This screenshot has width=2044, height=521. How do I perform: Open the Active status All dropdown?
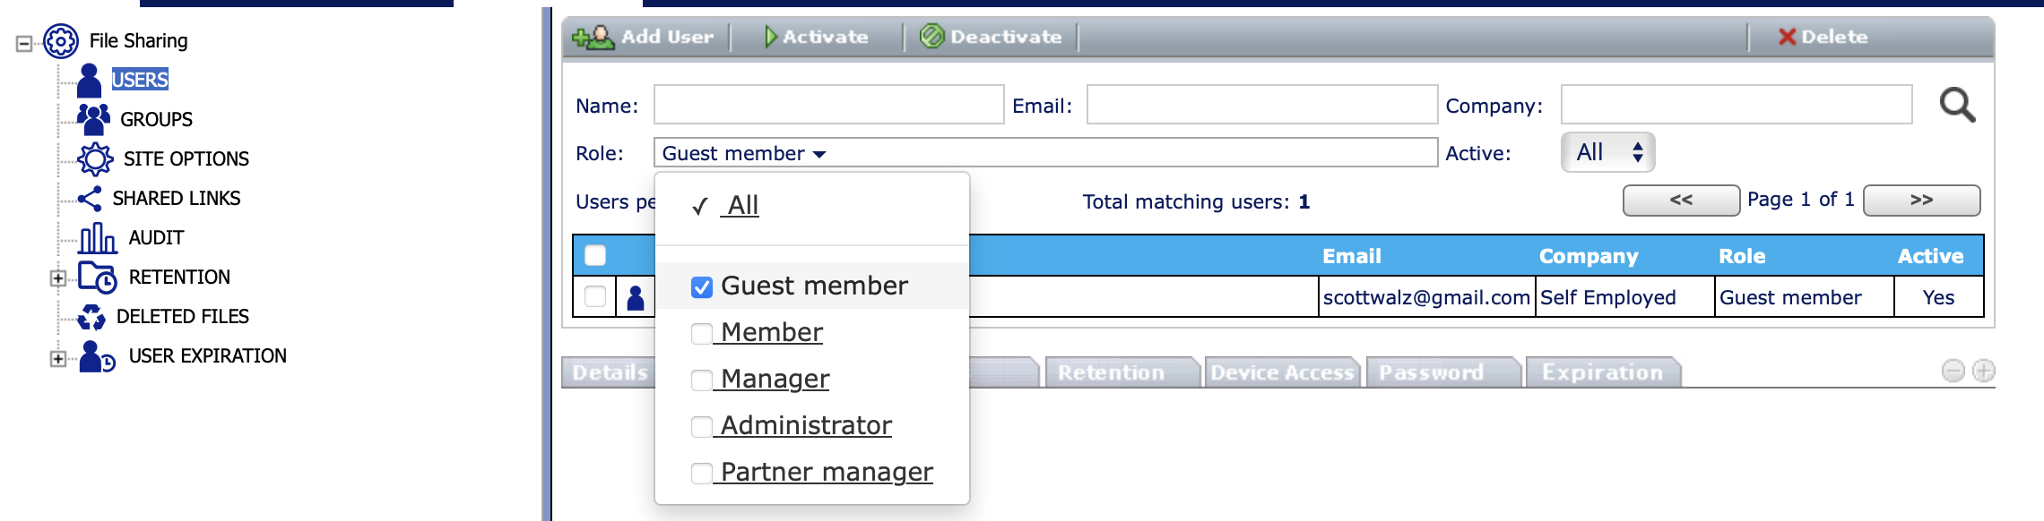tap(1607, 153)
